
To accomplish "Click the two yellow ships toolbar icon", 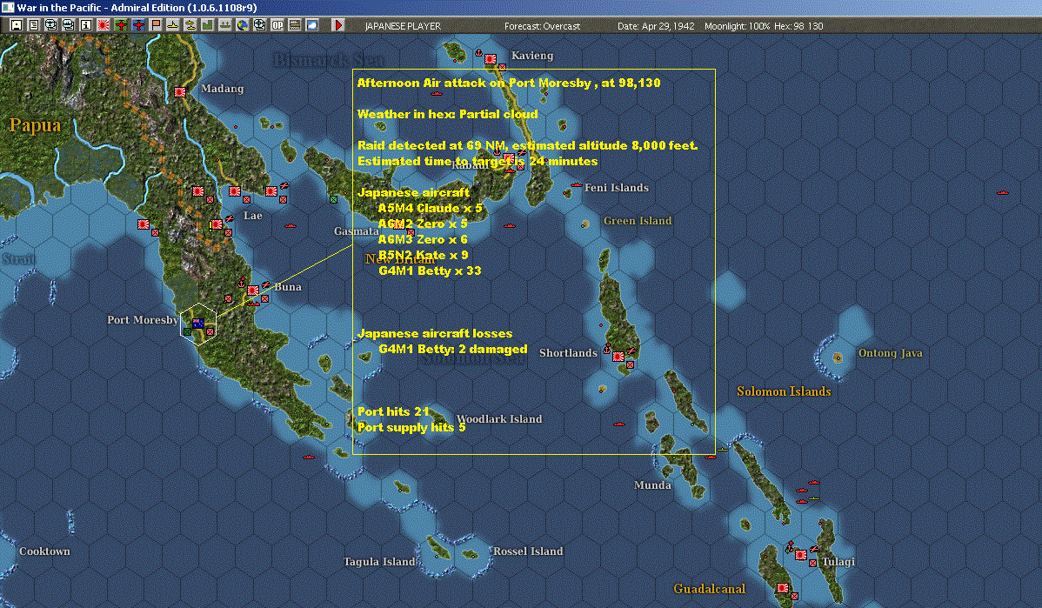I will click(x=190, y=25).
